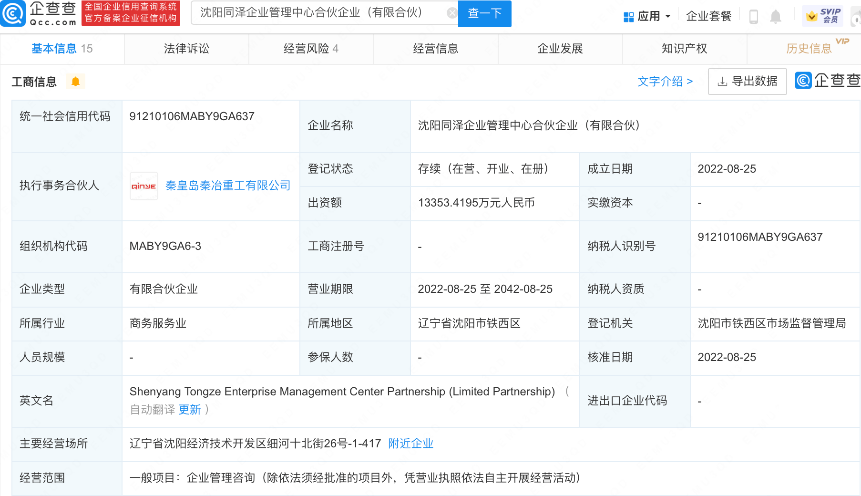This screenshot has width=861, height=496.
Task: Open the 经营风险 tab
Action: 311,49
